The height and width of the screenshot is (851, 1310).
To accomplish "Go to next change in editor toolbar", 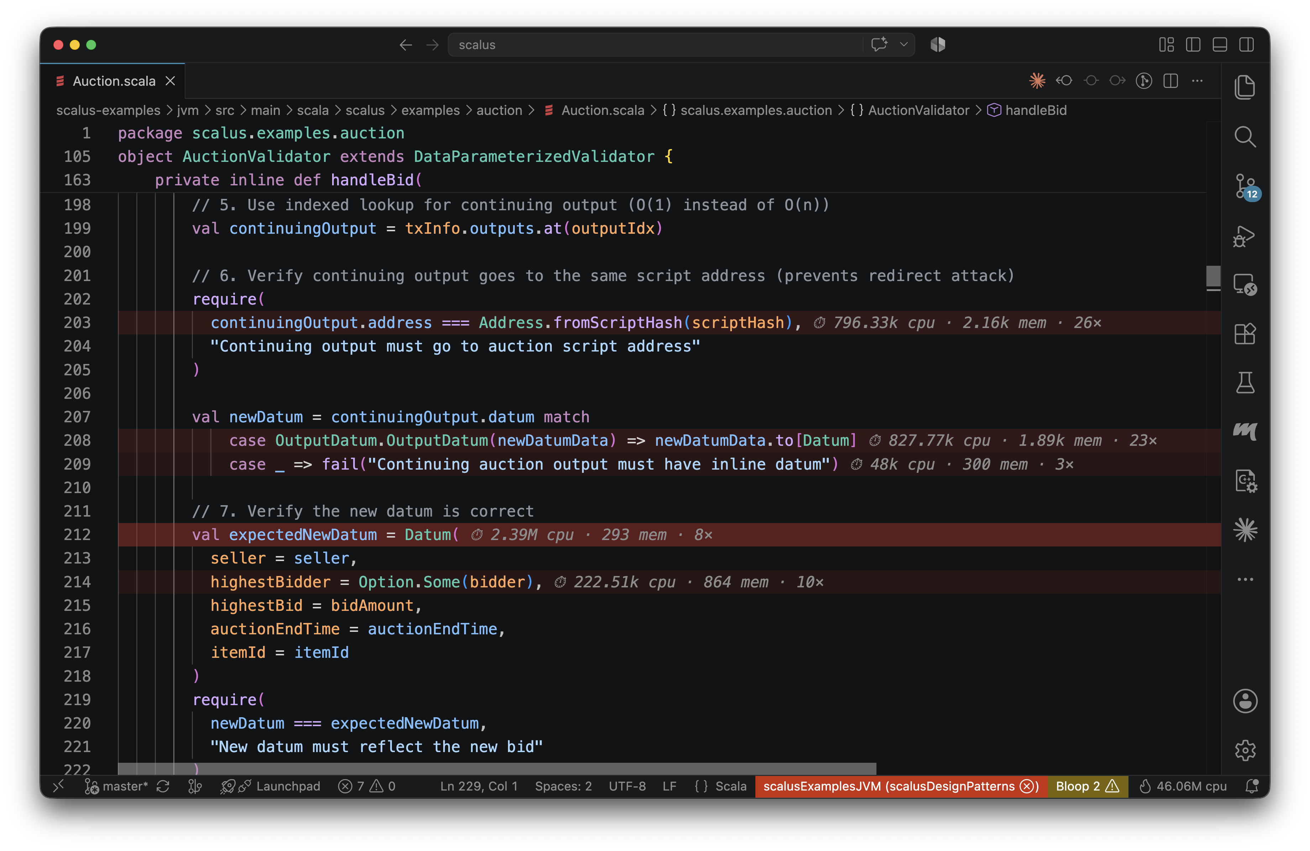I will [1117, 81].
